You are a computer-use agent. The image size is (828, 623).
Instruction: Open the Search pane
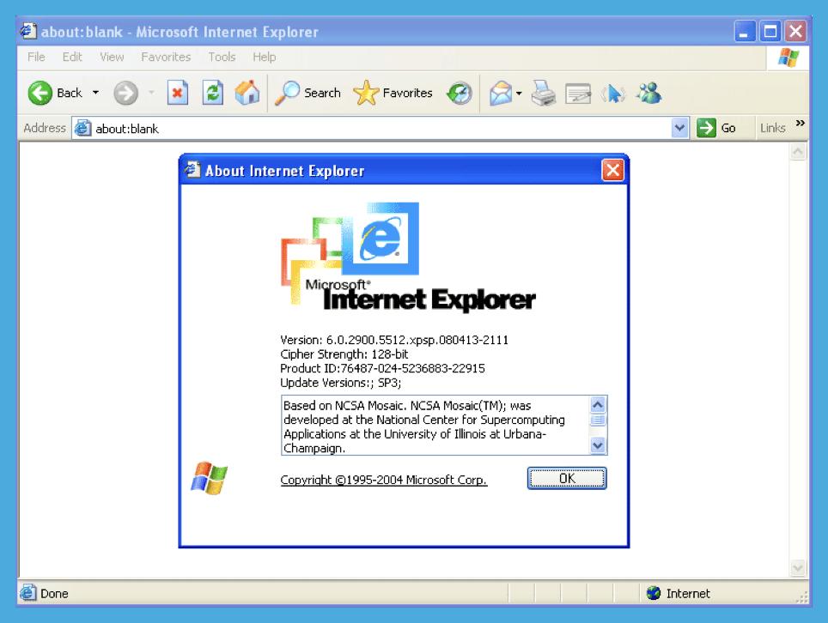click(x=308, y=94)
